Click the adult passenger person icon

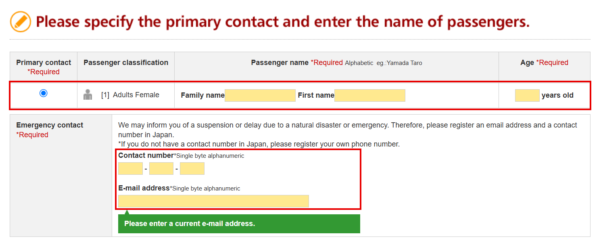click(x=88, y=95)
